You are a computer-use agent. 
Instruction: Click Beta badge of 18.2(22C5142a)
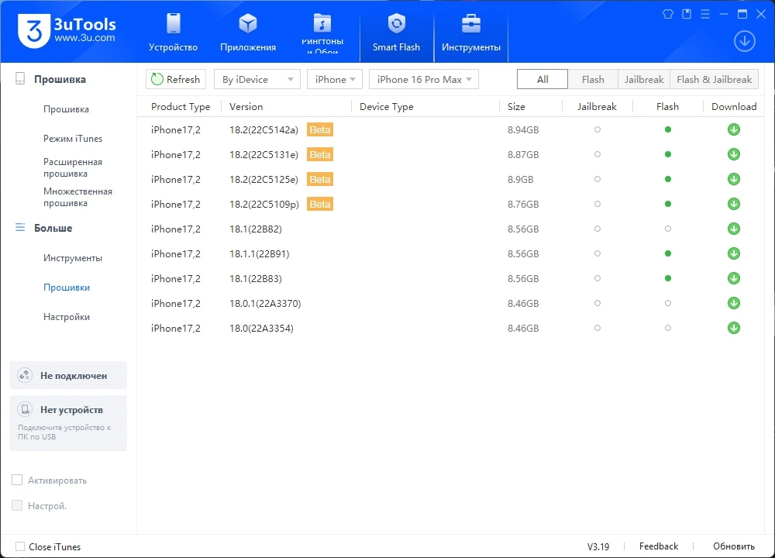[320, 129]
